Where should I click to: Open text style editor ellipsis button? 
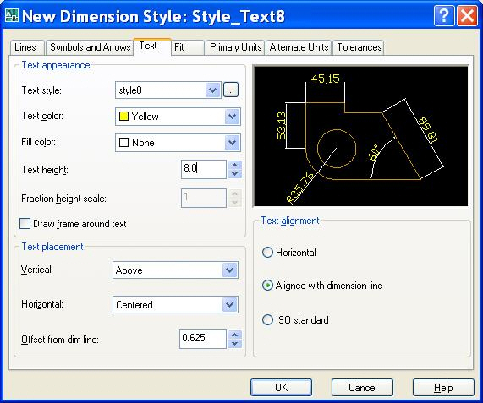(231, 90)
